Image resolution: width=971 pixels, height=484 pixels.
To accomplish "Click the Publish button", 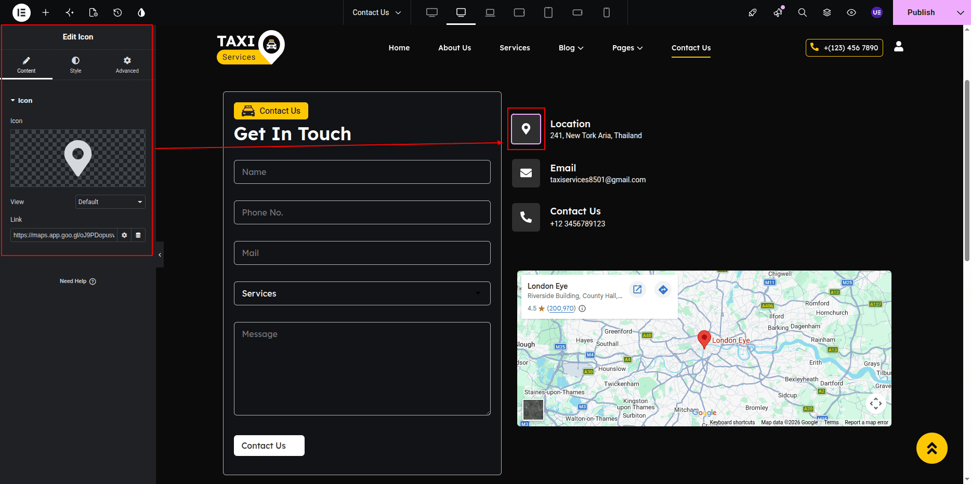I will point(921,12).
